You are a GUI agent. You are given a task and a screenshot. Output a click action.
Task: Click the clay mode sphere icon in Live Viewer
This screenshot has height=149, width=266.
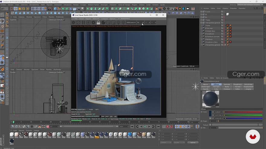click(103, 23)
